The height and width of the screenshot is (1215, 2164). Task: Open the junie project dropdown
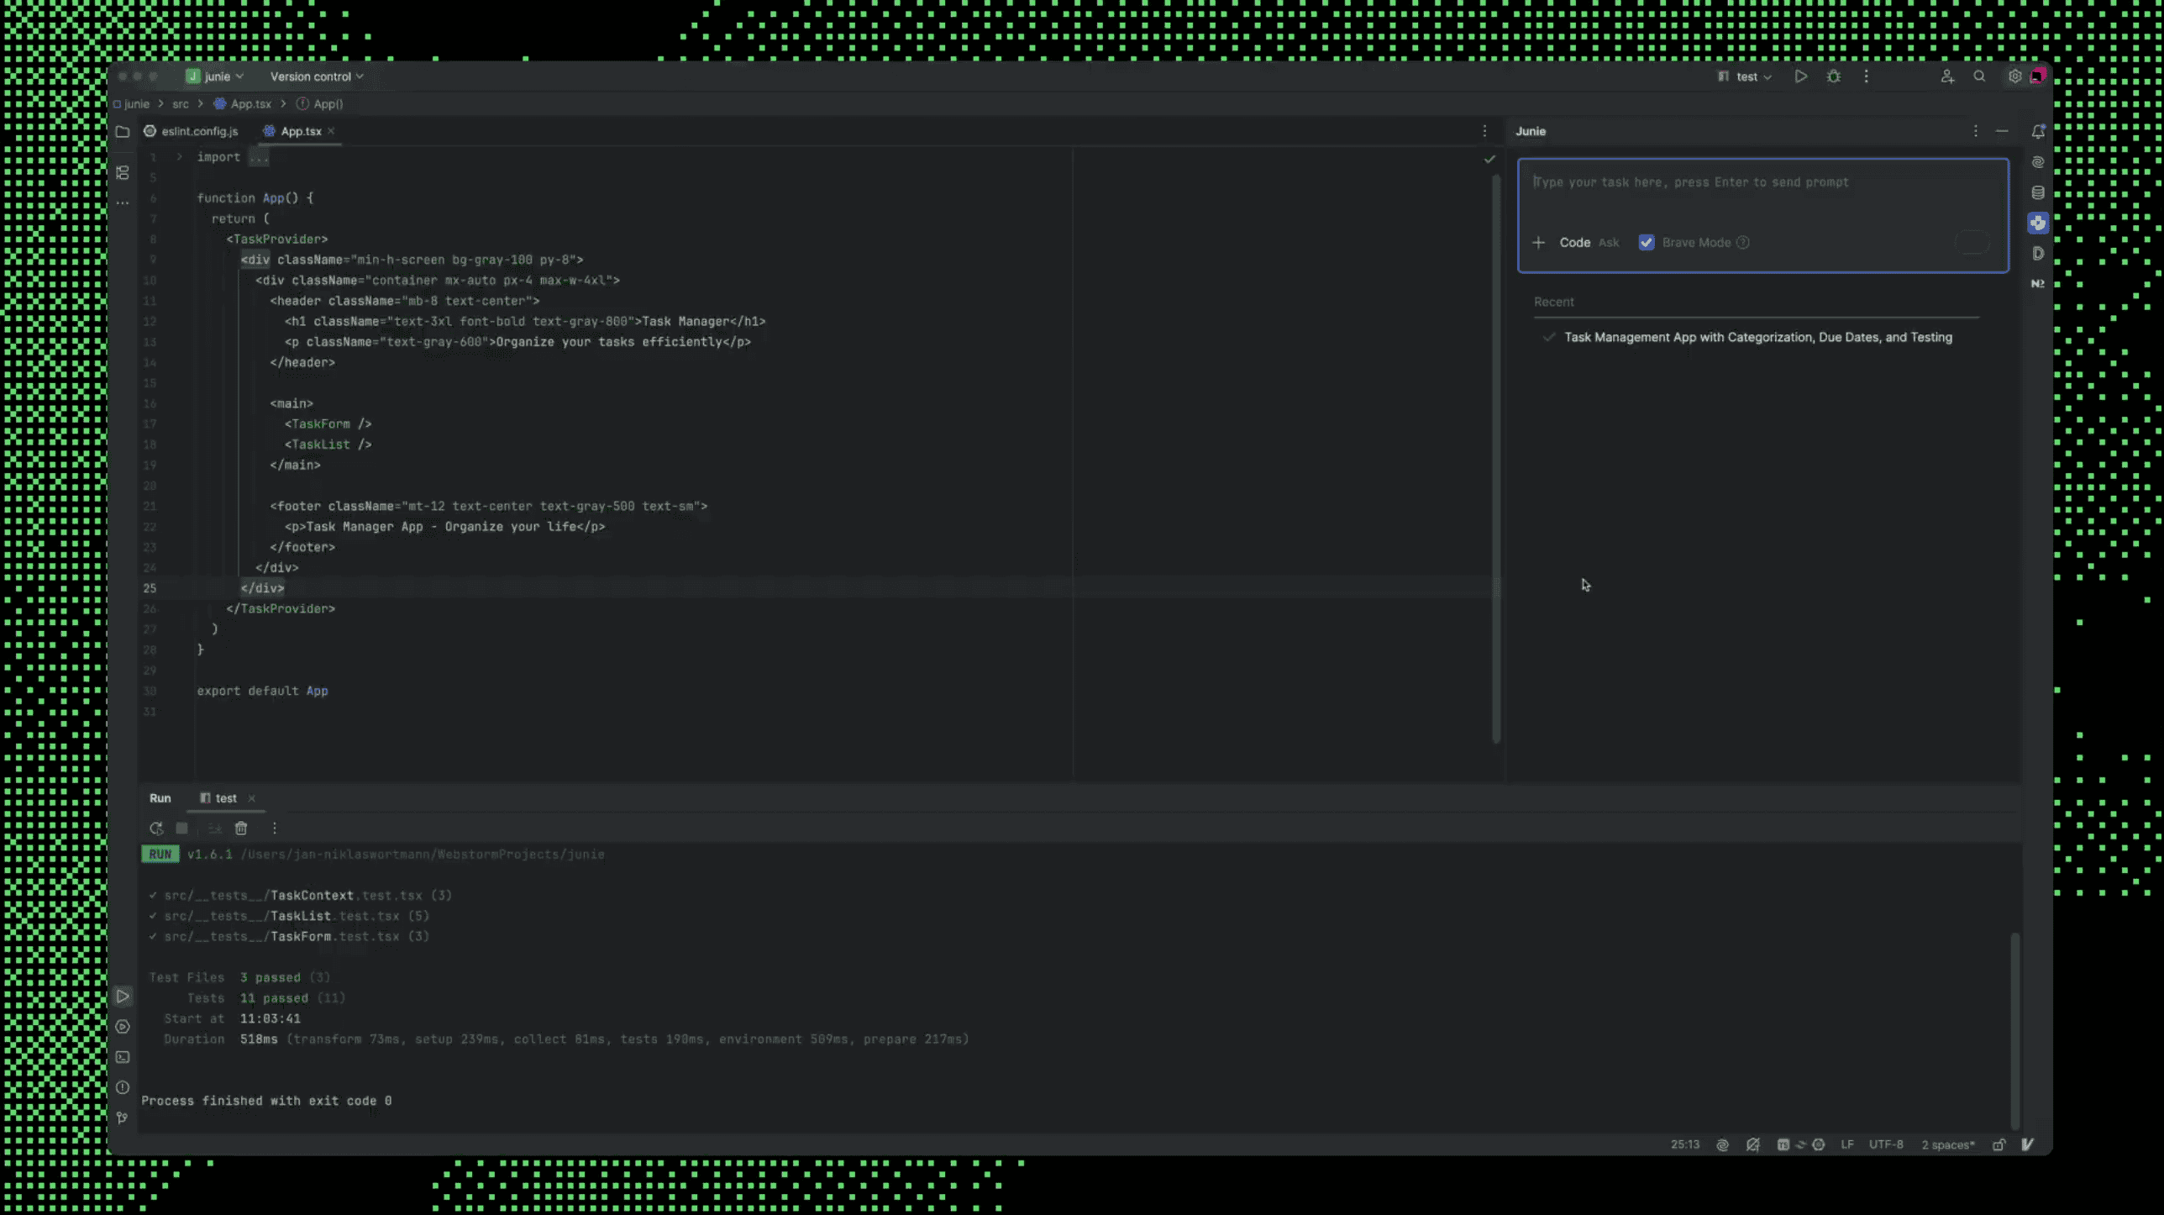click(x=216, y=76)
